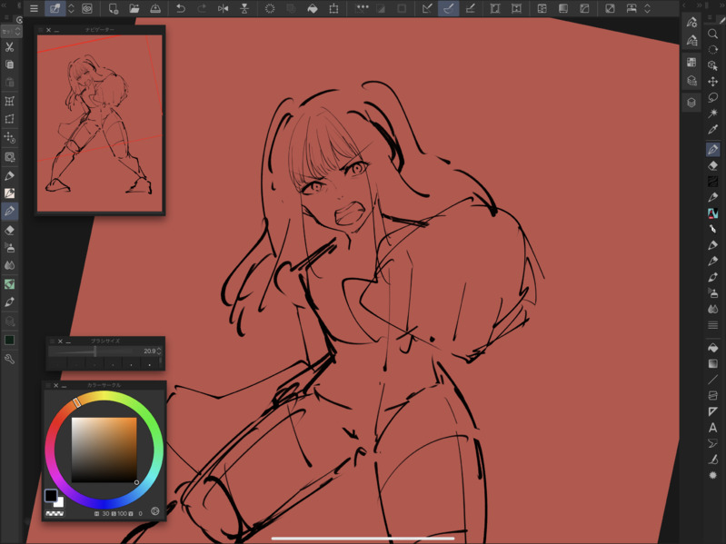This screenshot has width=726, height=544.
Task: Toggle HSV color space icon in color circle
Action: click(x=155, y=511)
